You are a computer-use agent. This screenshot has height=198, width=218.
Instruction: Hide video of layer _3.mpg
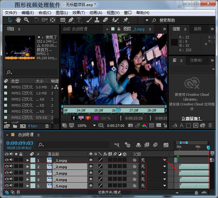pyautogui.click(x=7, y=173)
